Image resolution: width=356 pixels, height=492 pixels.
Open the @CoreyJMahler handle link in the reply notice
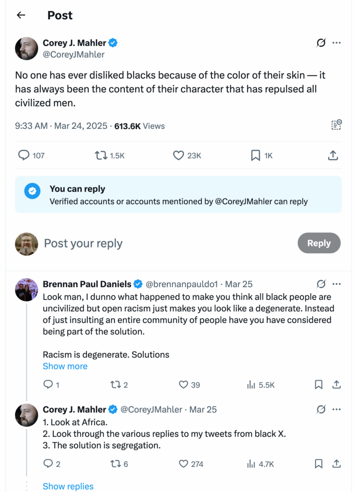tap(243, 202)
